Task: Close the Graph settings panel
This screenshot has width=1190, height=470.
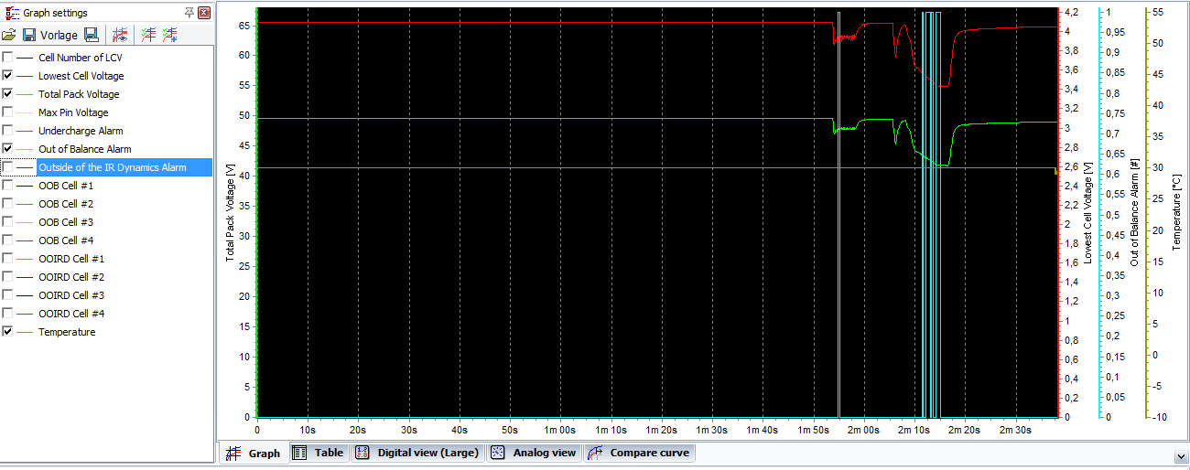Action: coord(204,13)
